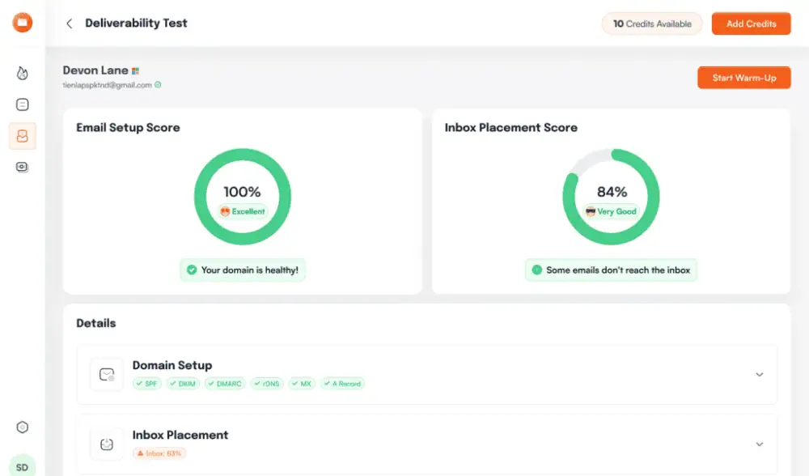Open the list page sidebar icon
The height and width of the screenshot is (476, 809).
point(23,104)
